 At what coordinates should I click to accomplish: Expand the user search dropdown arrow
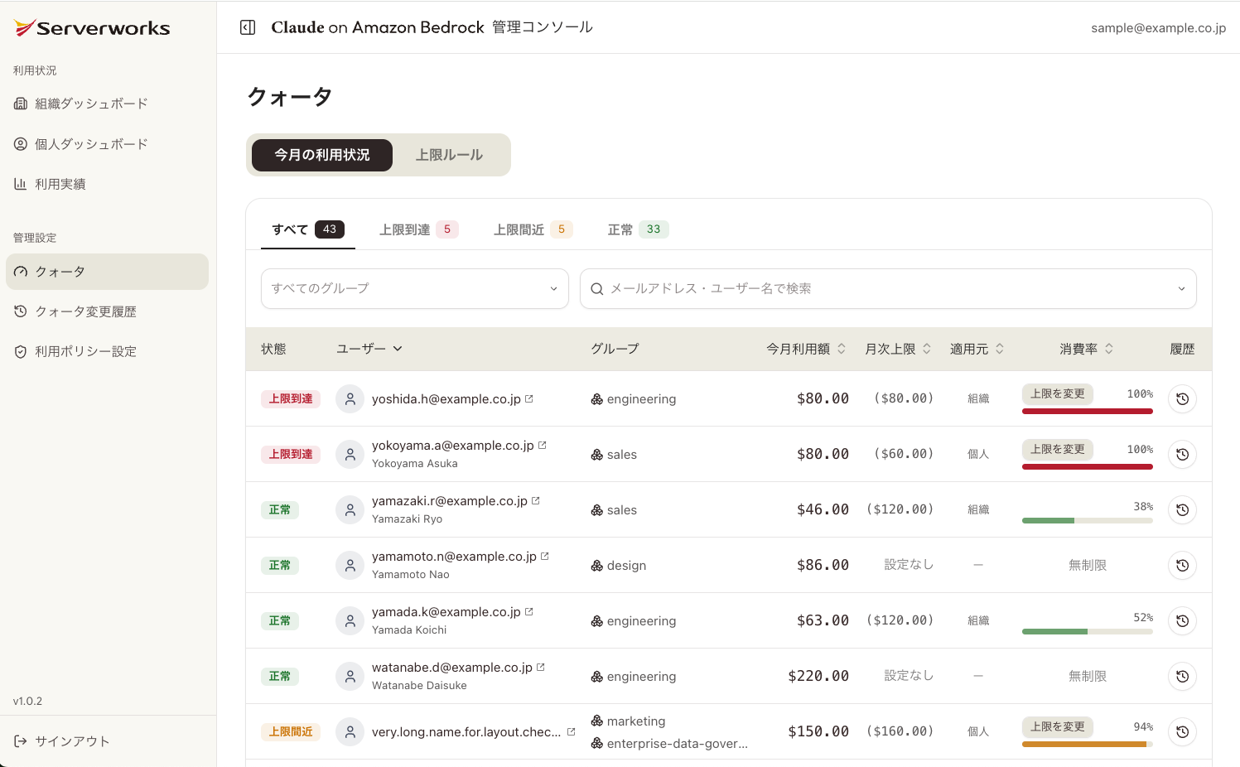(x=1181, y=289)
